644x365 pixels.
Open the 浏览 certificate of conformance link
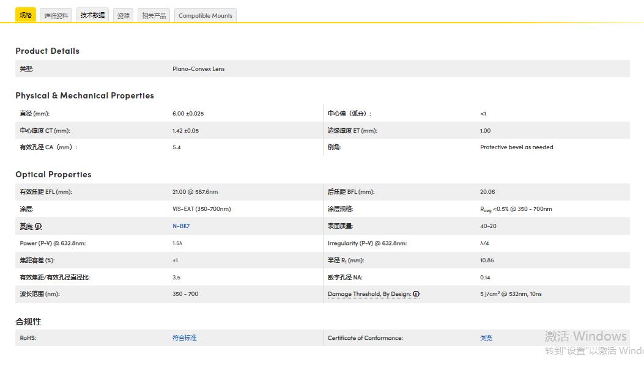point(486,338)
